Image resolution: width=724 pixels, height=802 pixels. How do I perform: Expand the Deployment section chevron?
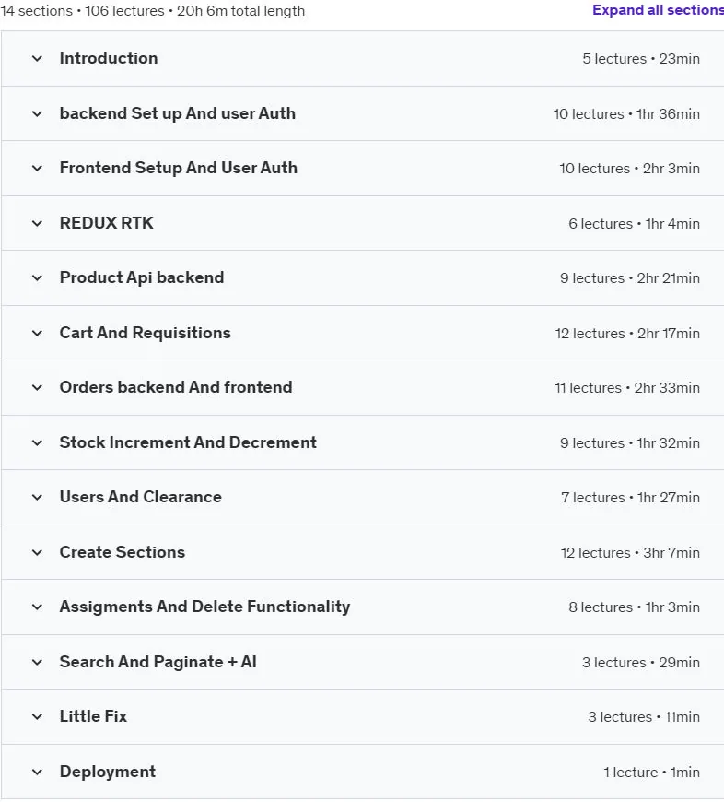point(37,773)
